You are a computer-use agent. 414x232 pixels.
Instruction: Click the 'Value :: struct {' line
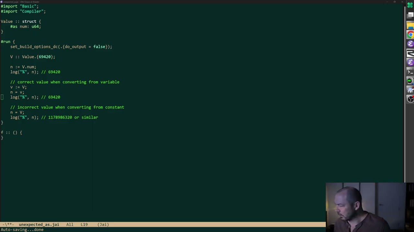(21, 21)
